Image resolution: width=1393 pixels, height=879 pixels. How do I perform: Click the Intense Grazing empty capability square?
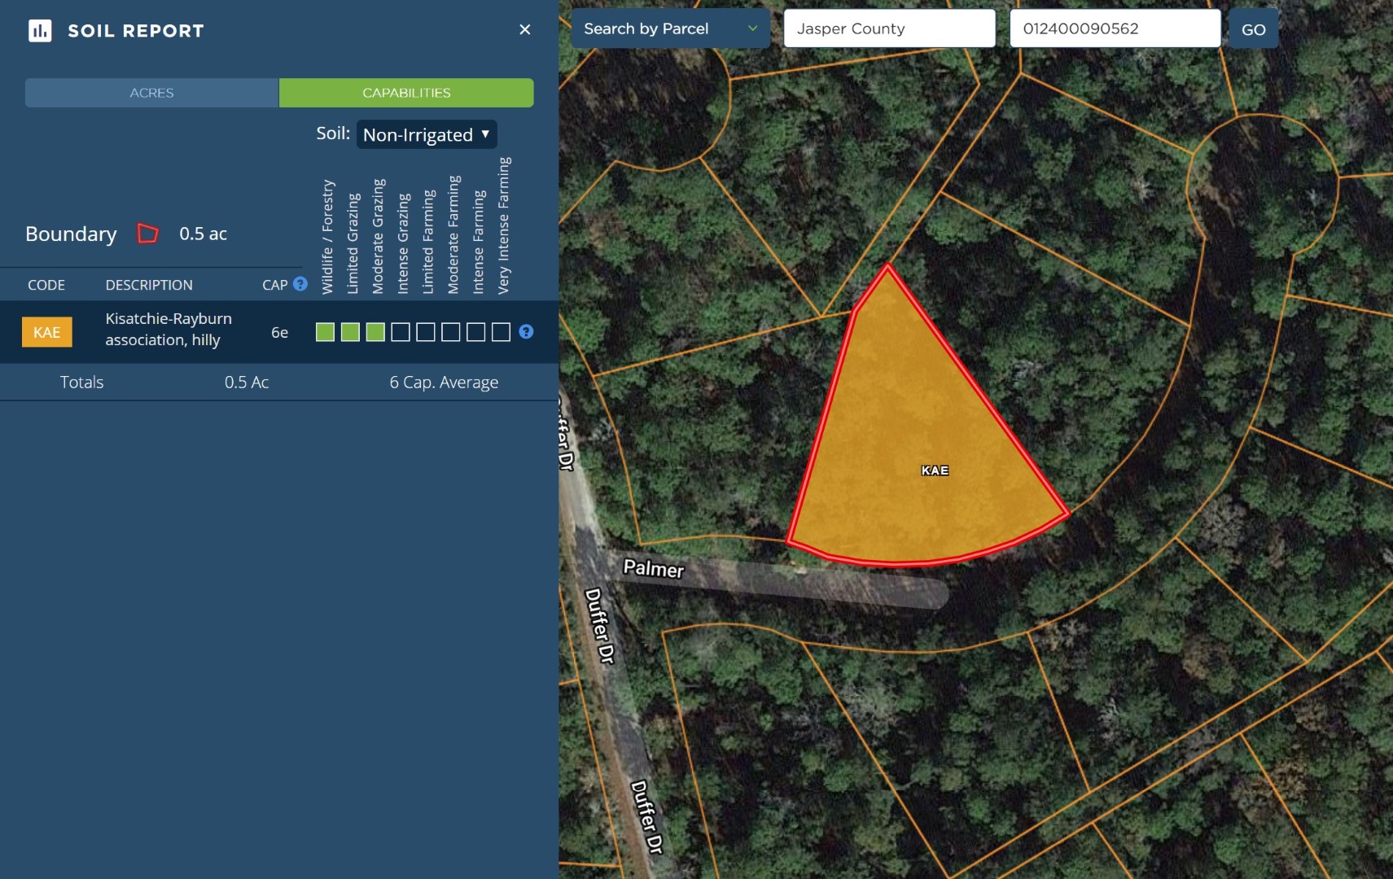pos(401,332)
